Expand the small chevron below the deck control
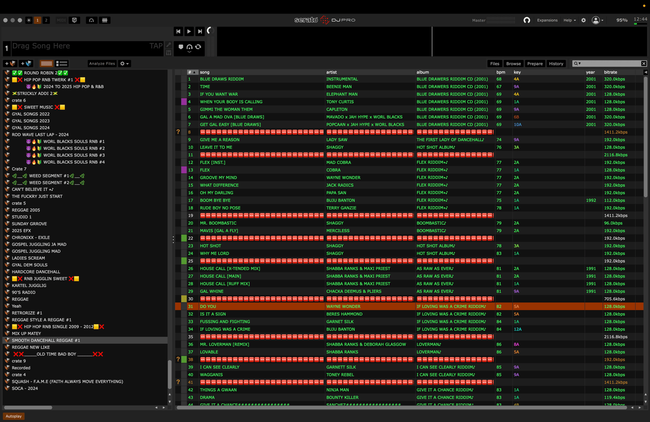 [189, 52]
